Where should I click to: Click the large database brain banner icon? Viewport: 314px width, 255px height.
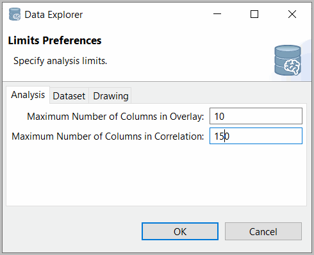point(288,60)
